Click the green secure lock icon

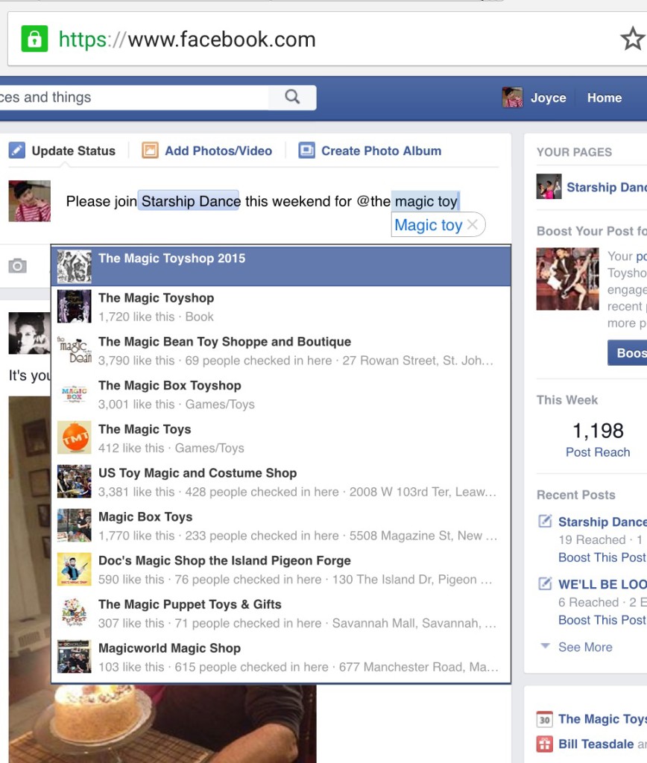(x=34, y=39)
